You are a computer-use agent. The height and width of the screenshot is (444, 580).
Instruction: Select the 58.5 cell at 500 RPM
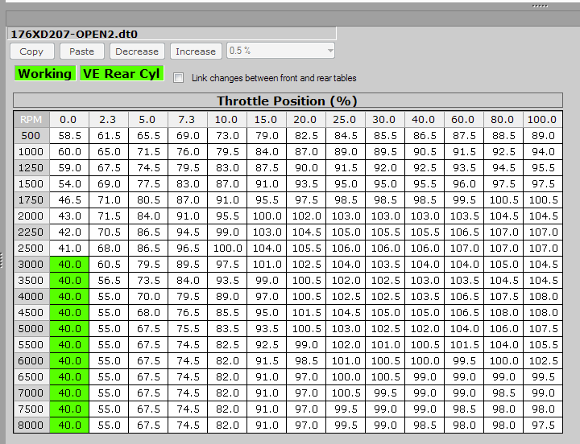pyautogui.click(x=69, y=135)
